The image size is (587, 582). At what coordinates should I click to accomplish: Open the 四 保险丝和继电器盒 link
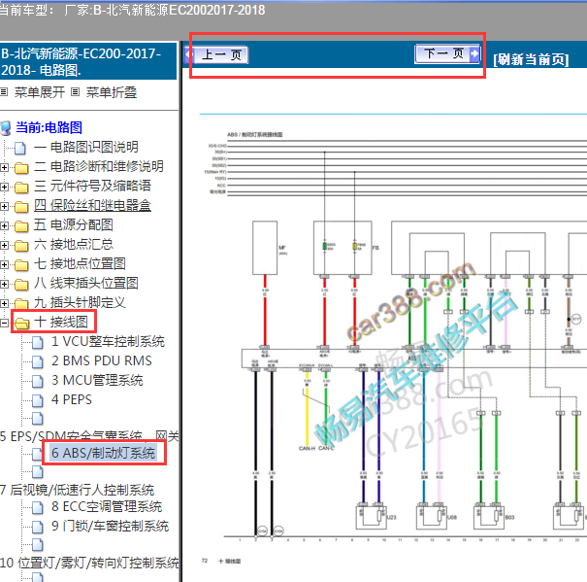tap(92, 205)
